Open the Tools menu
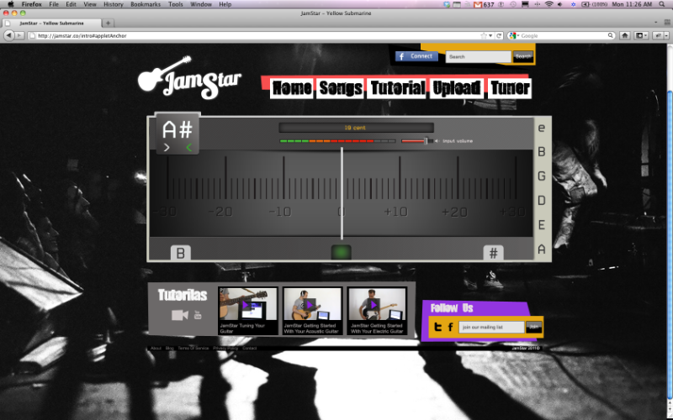673x420 pixels. (175, 4)
